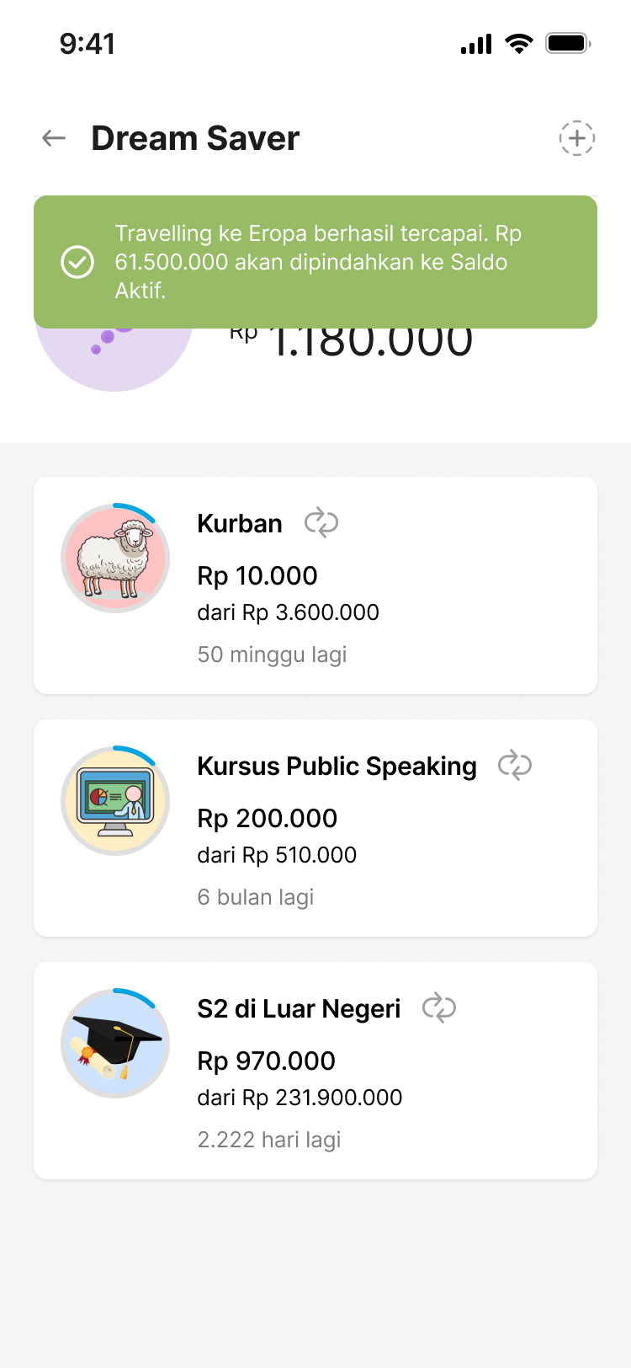
Task: Tap the graduation cap icon
Action: click(x=115, y=1044)
